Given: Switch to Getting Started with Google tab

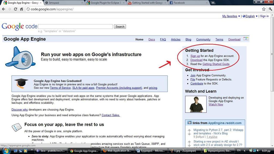Looking at the screenshot, I should pyautogui.click(x=147, y=3).
